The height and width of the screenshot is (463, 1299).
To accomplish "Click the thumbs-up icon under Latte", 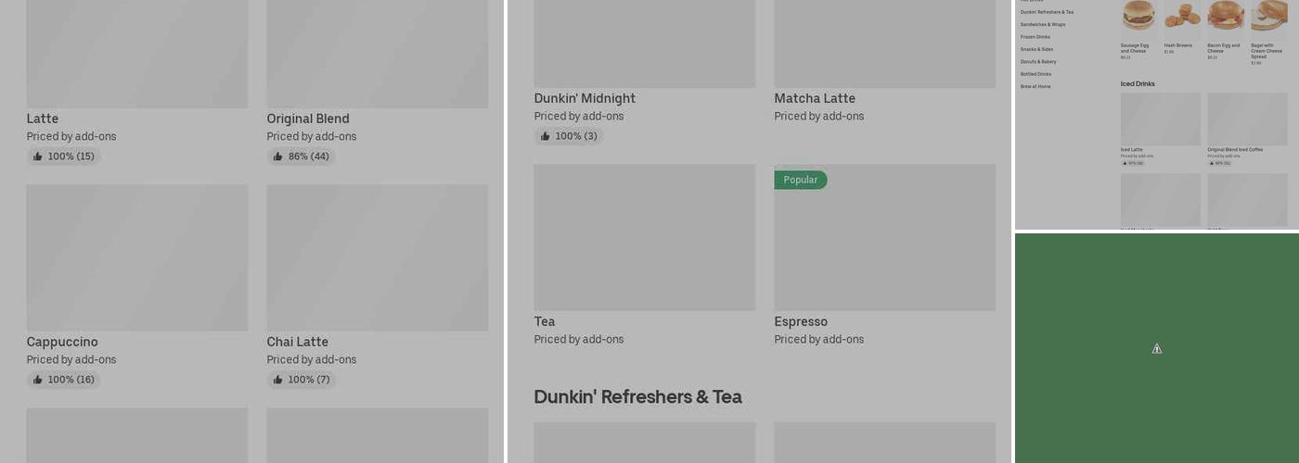I will (37, 156).
